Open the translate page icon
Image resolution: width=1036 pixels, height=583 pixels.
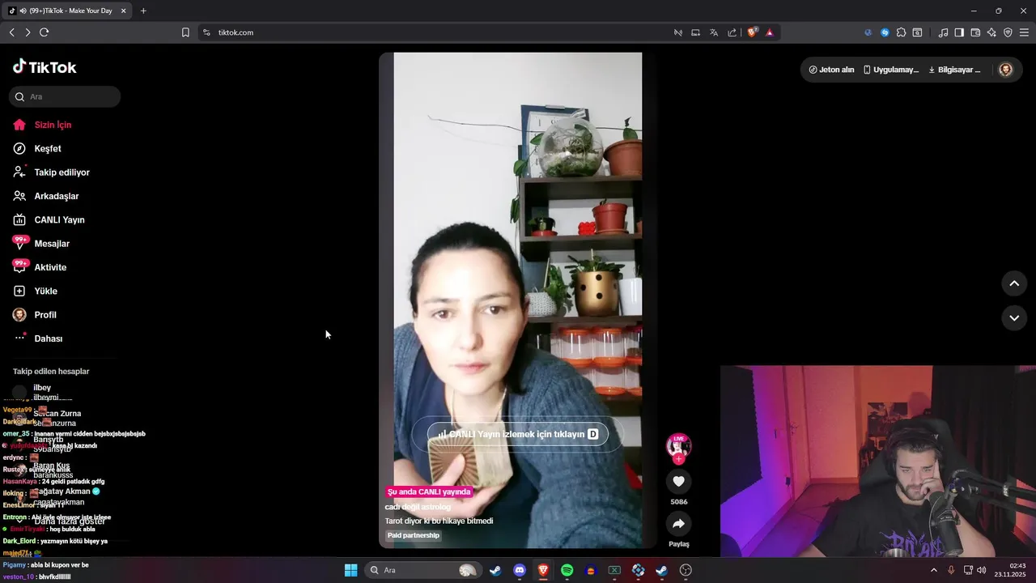[714, 32]
